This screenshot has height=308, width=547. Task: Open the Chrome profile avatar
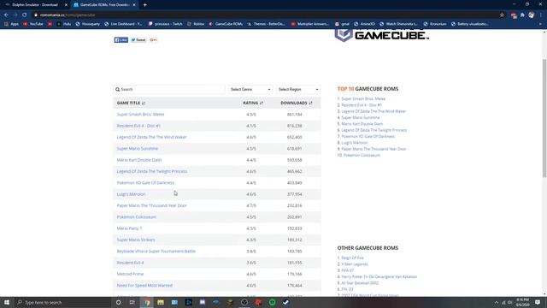point(532,15)
